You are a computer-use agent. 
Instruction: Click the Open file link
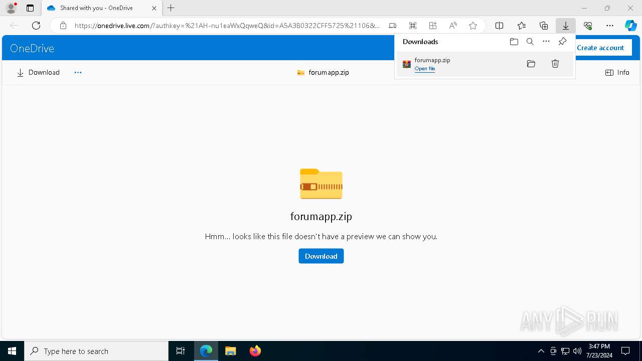(x=424, y=69)
